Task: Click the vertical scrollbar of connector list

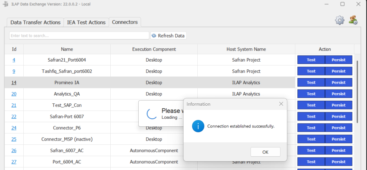Action: click(357, 92)
